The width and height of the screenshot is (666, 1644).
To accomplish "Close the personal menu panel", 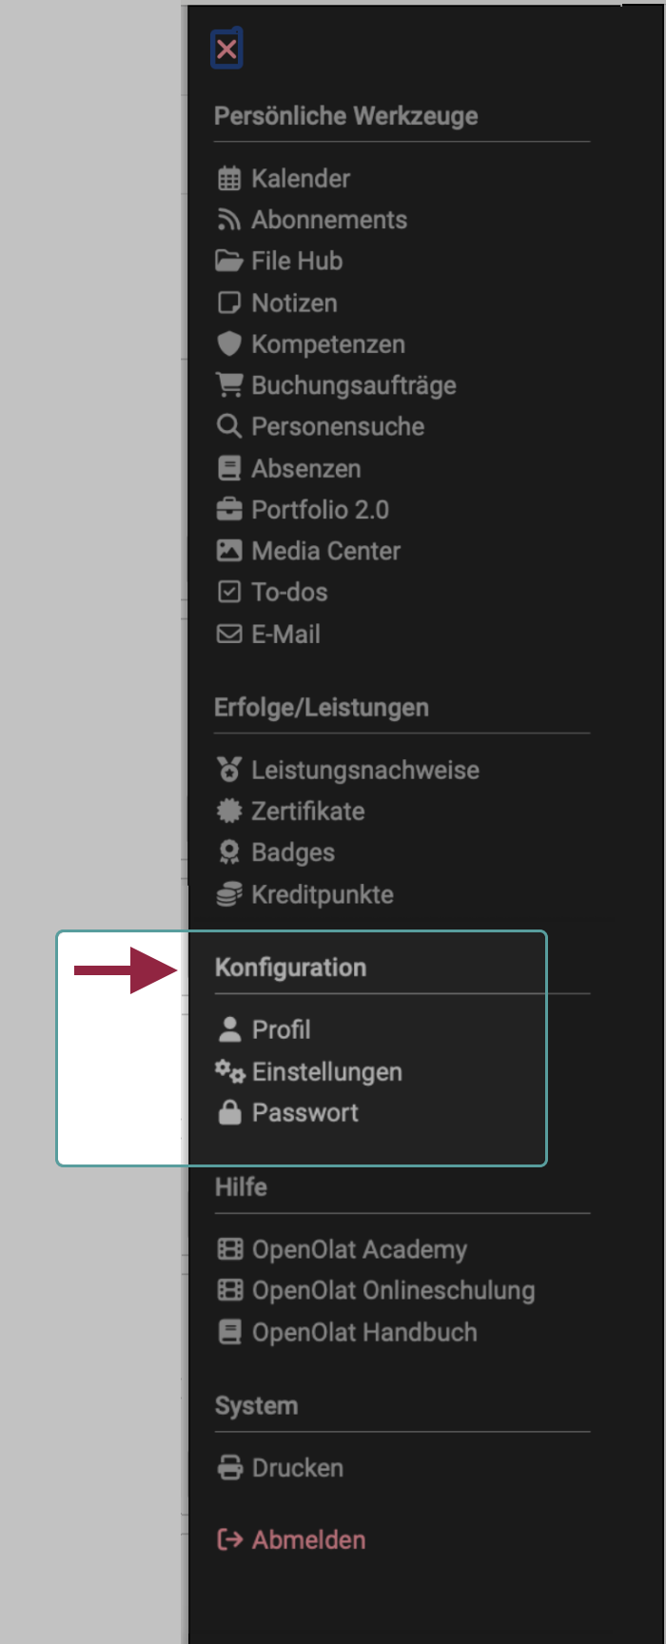I will [226, 48].
